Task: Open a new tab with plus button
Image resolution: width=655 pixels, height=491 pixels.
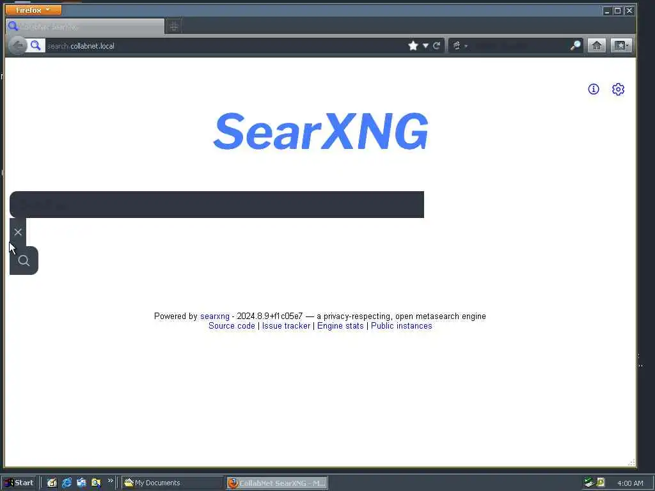Action: (x=174, y=27)
